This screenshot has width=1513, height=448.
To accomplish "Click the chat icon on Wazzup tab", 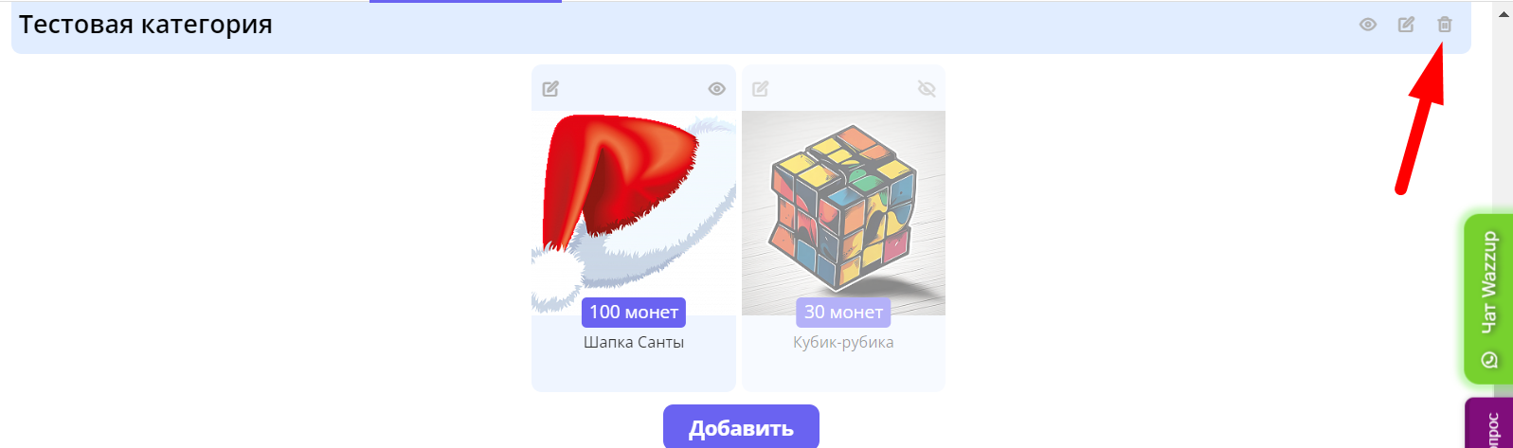I will tap(1489, 360).
